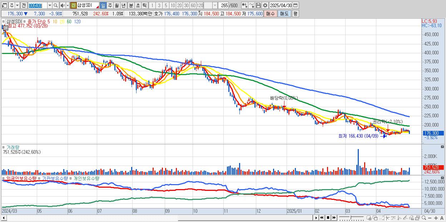Click the plus zoom-in icon at bottom

(436, 218)
